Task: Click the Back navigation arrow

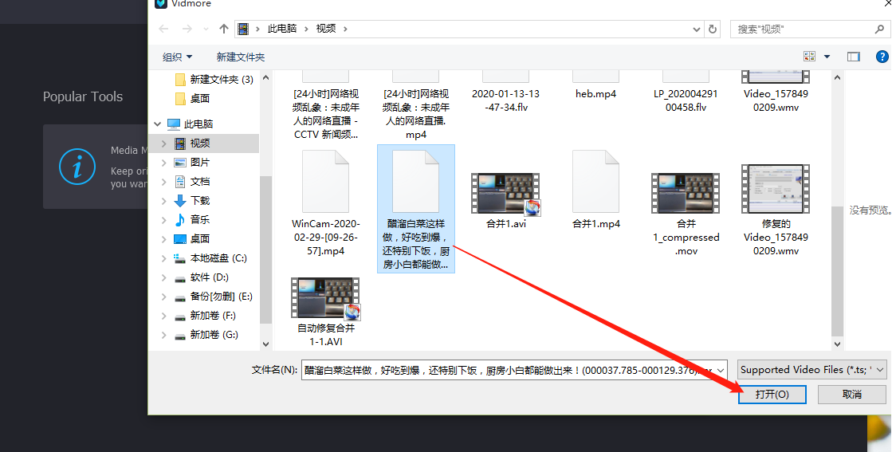Action: (x=164, y=29)
